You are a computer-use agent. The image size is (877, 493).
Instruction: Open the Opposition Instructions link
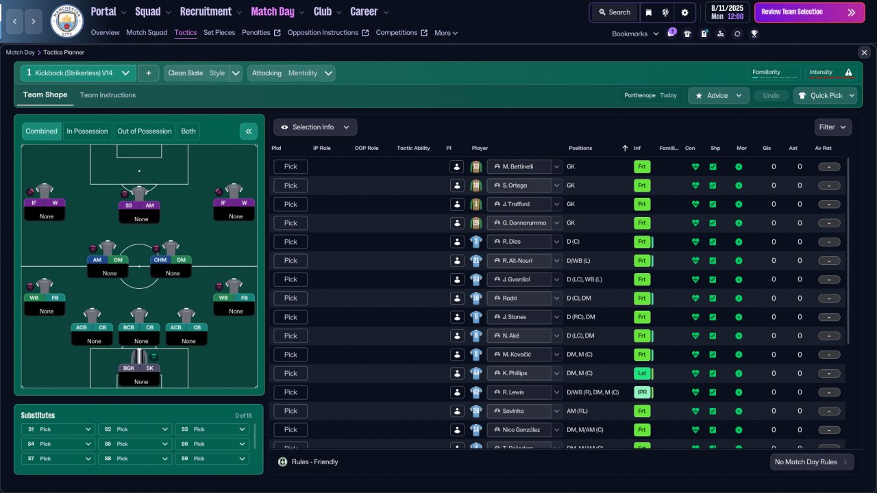328,33
